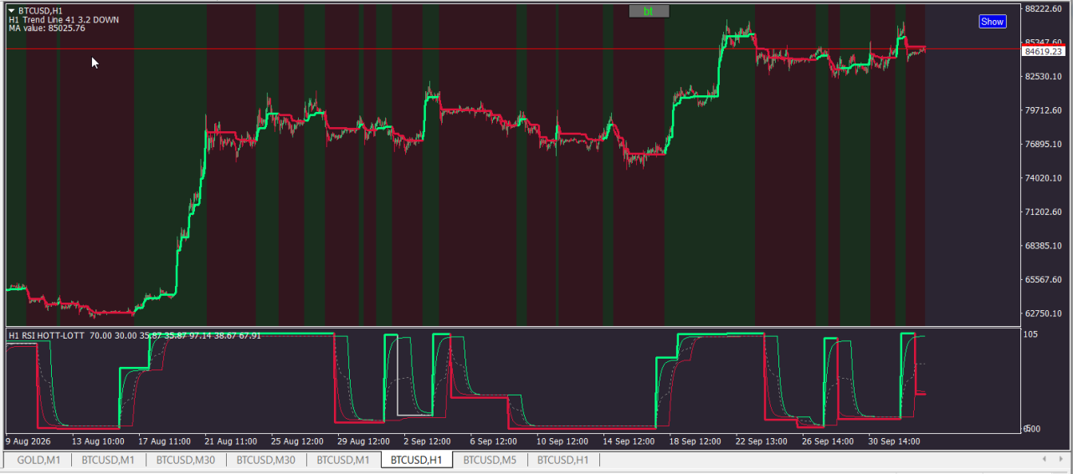Screen dimensions: 1073x474
Task: Click the 105 indicator scale label
Action: (x=1031, y=334)
